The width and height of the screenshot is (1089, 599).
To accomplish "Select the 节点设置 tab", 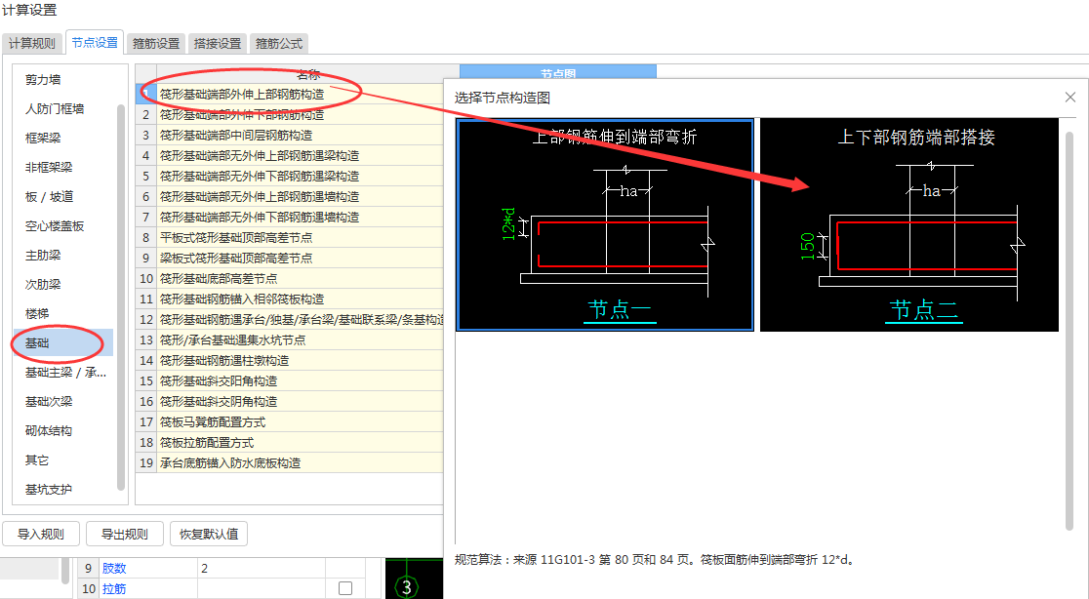I will pos(95,42).
